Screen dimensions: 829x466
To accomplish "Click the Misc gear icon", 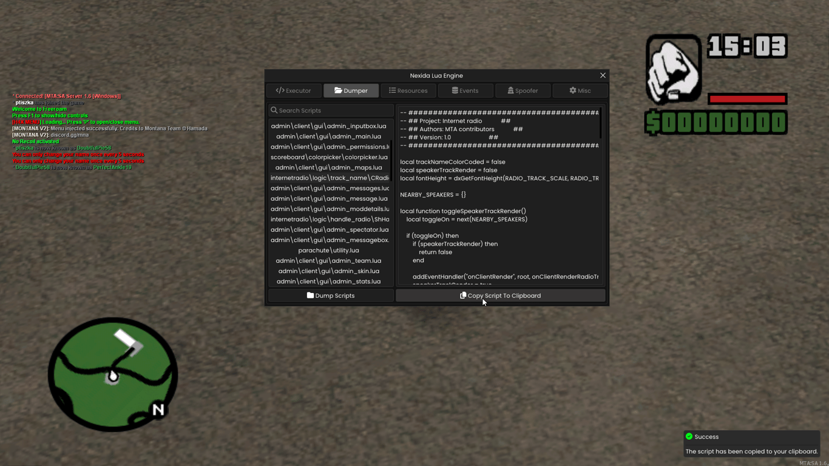I will (x=572, y=90).
